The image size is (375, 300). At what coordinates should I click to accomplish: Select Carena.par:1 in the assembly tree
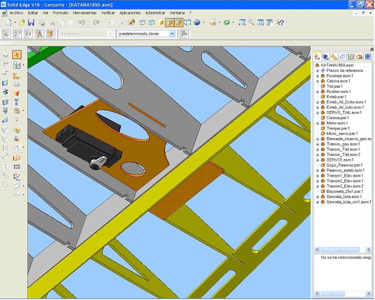click(337, 118)
